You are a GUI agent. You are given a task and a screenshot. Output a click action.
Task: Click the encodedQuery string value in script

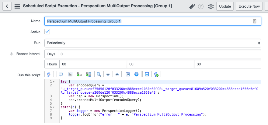159,91
